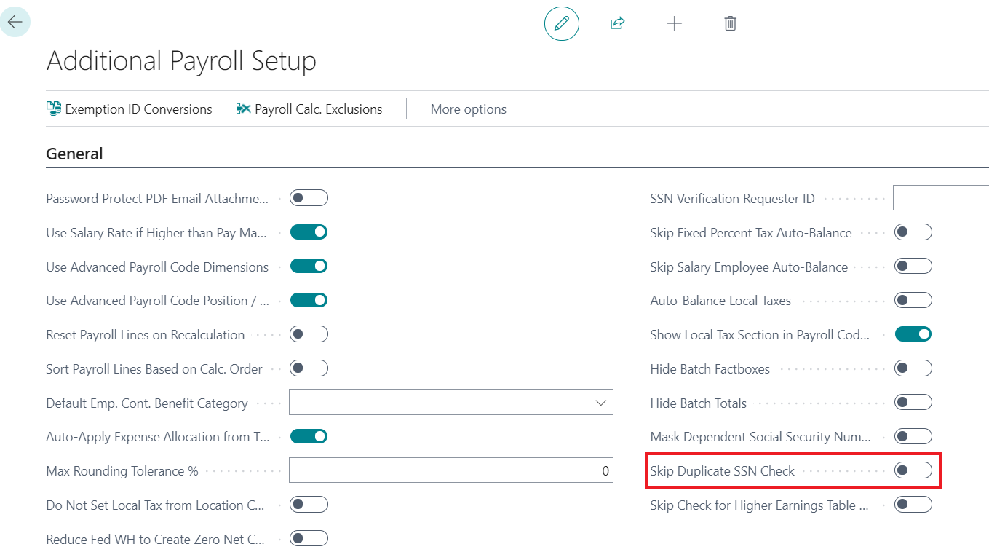Click the pencil edit icon
The height and width of the screenshot is (552, 989).
(x=561, y=23)
